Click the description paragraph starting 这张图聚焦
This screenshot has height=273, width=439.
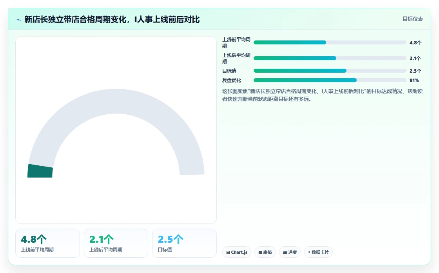point(322,95)
